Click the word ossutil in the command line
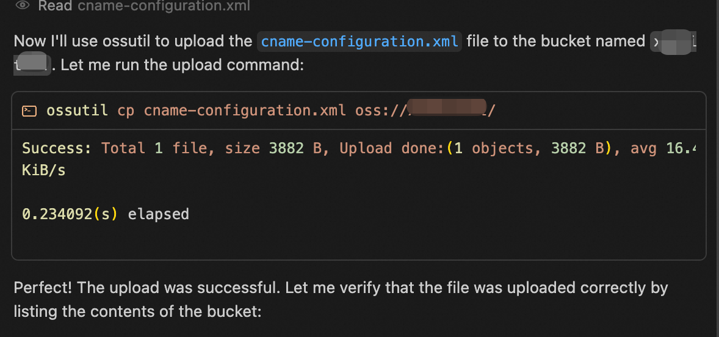This screenshot has width=719, height=337. [x=77, y=111]
